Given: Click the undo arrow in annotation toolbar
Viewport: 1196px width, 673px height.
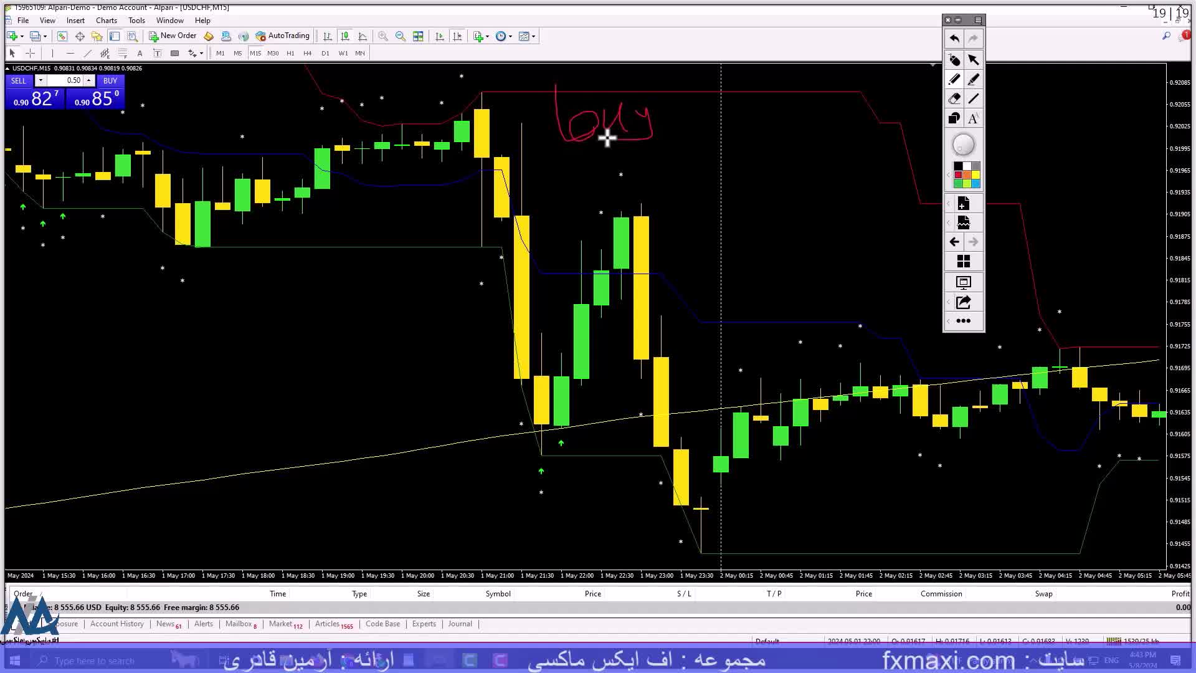Looking at the screenshot, I should pyautogui.click(x=954, y=39).
